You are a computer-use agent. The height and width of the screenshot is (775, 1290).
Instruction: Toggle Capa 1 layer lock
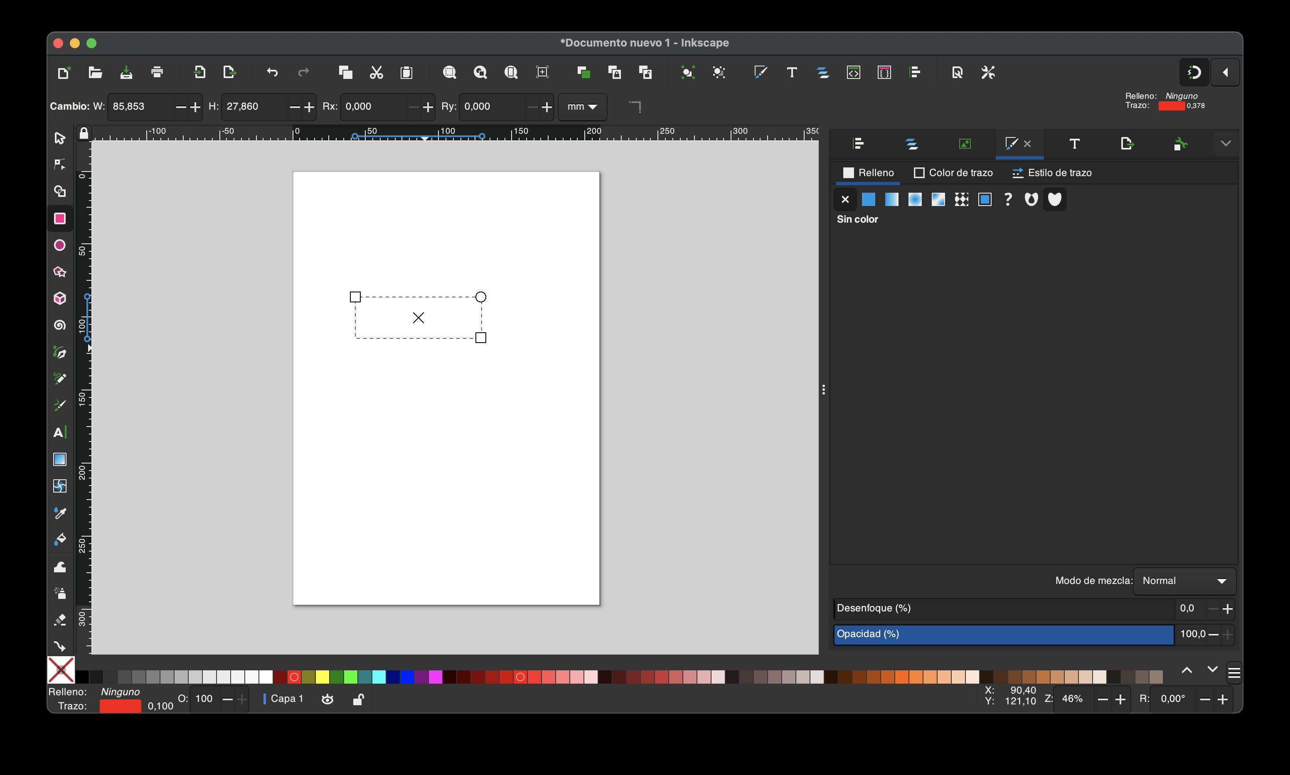pyautogui.click(x=358, y=699)
